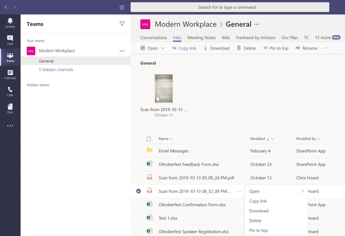Choose Copy link in context menu
345x236 pixels.
point(258,201)
